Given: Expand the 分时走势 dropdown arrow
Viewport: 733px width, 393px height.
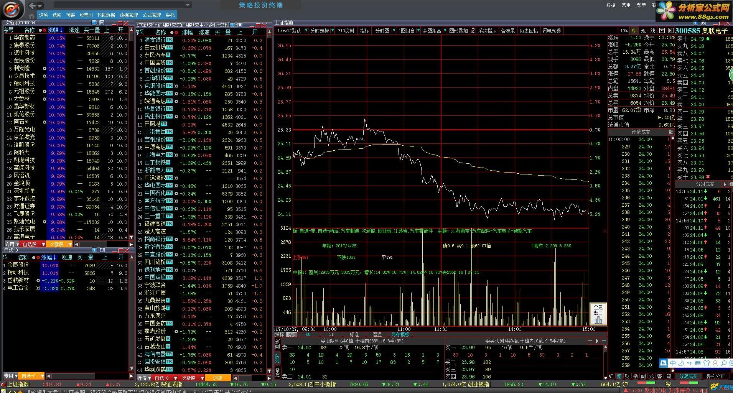Looking at the screenshot, I should pos(333,30).
